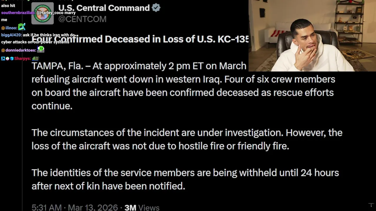Click the streamer webcam overlay

click(x=312, y=36)
